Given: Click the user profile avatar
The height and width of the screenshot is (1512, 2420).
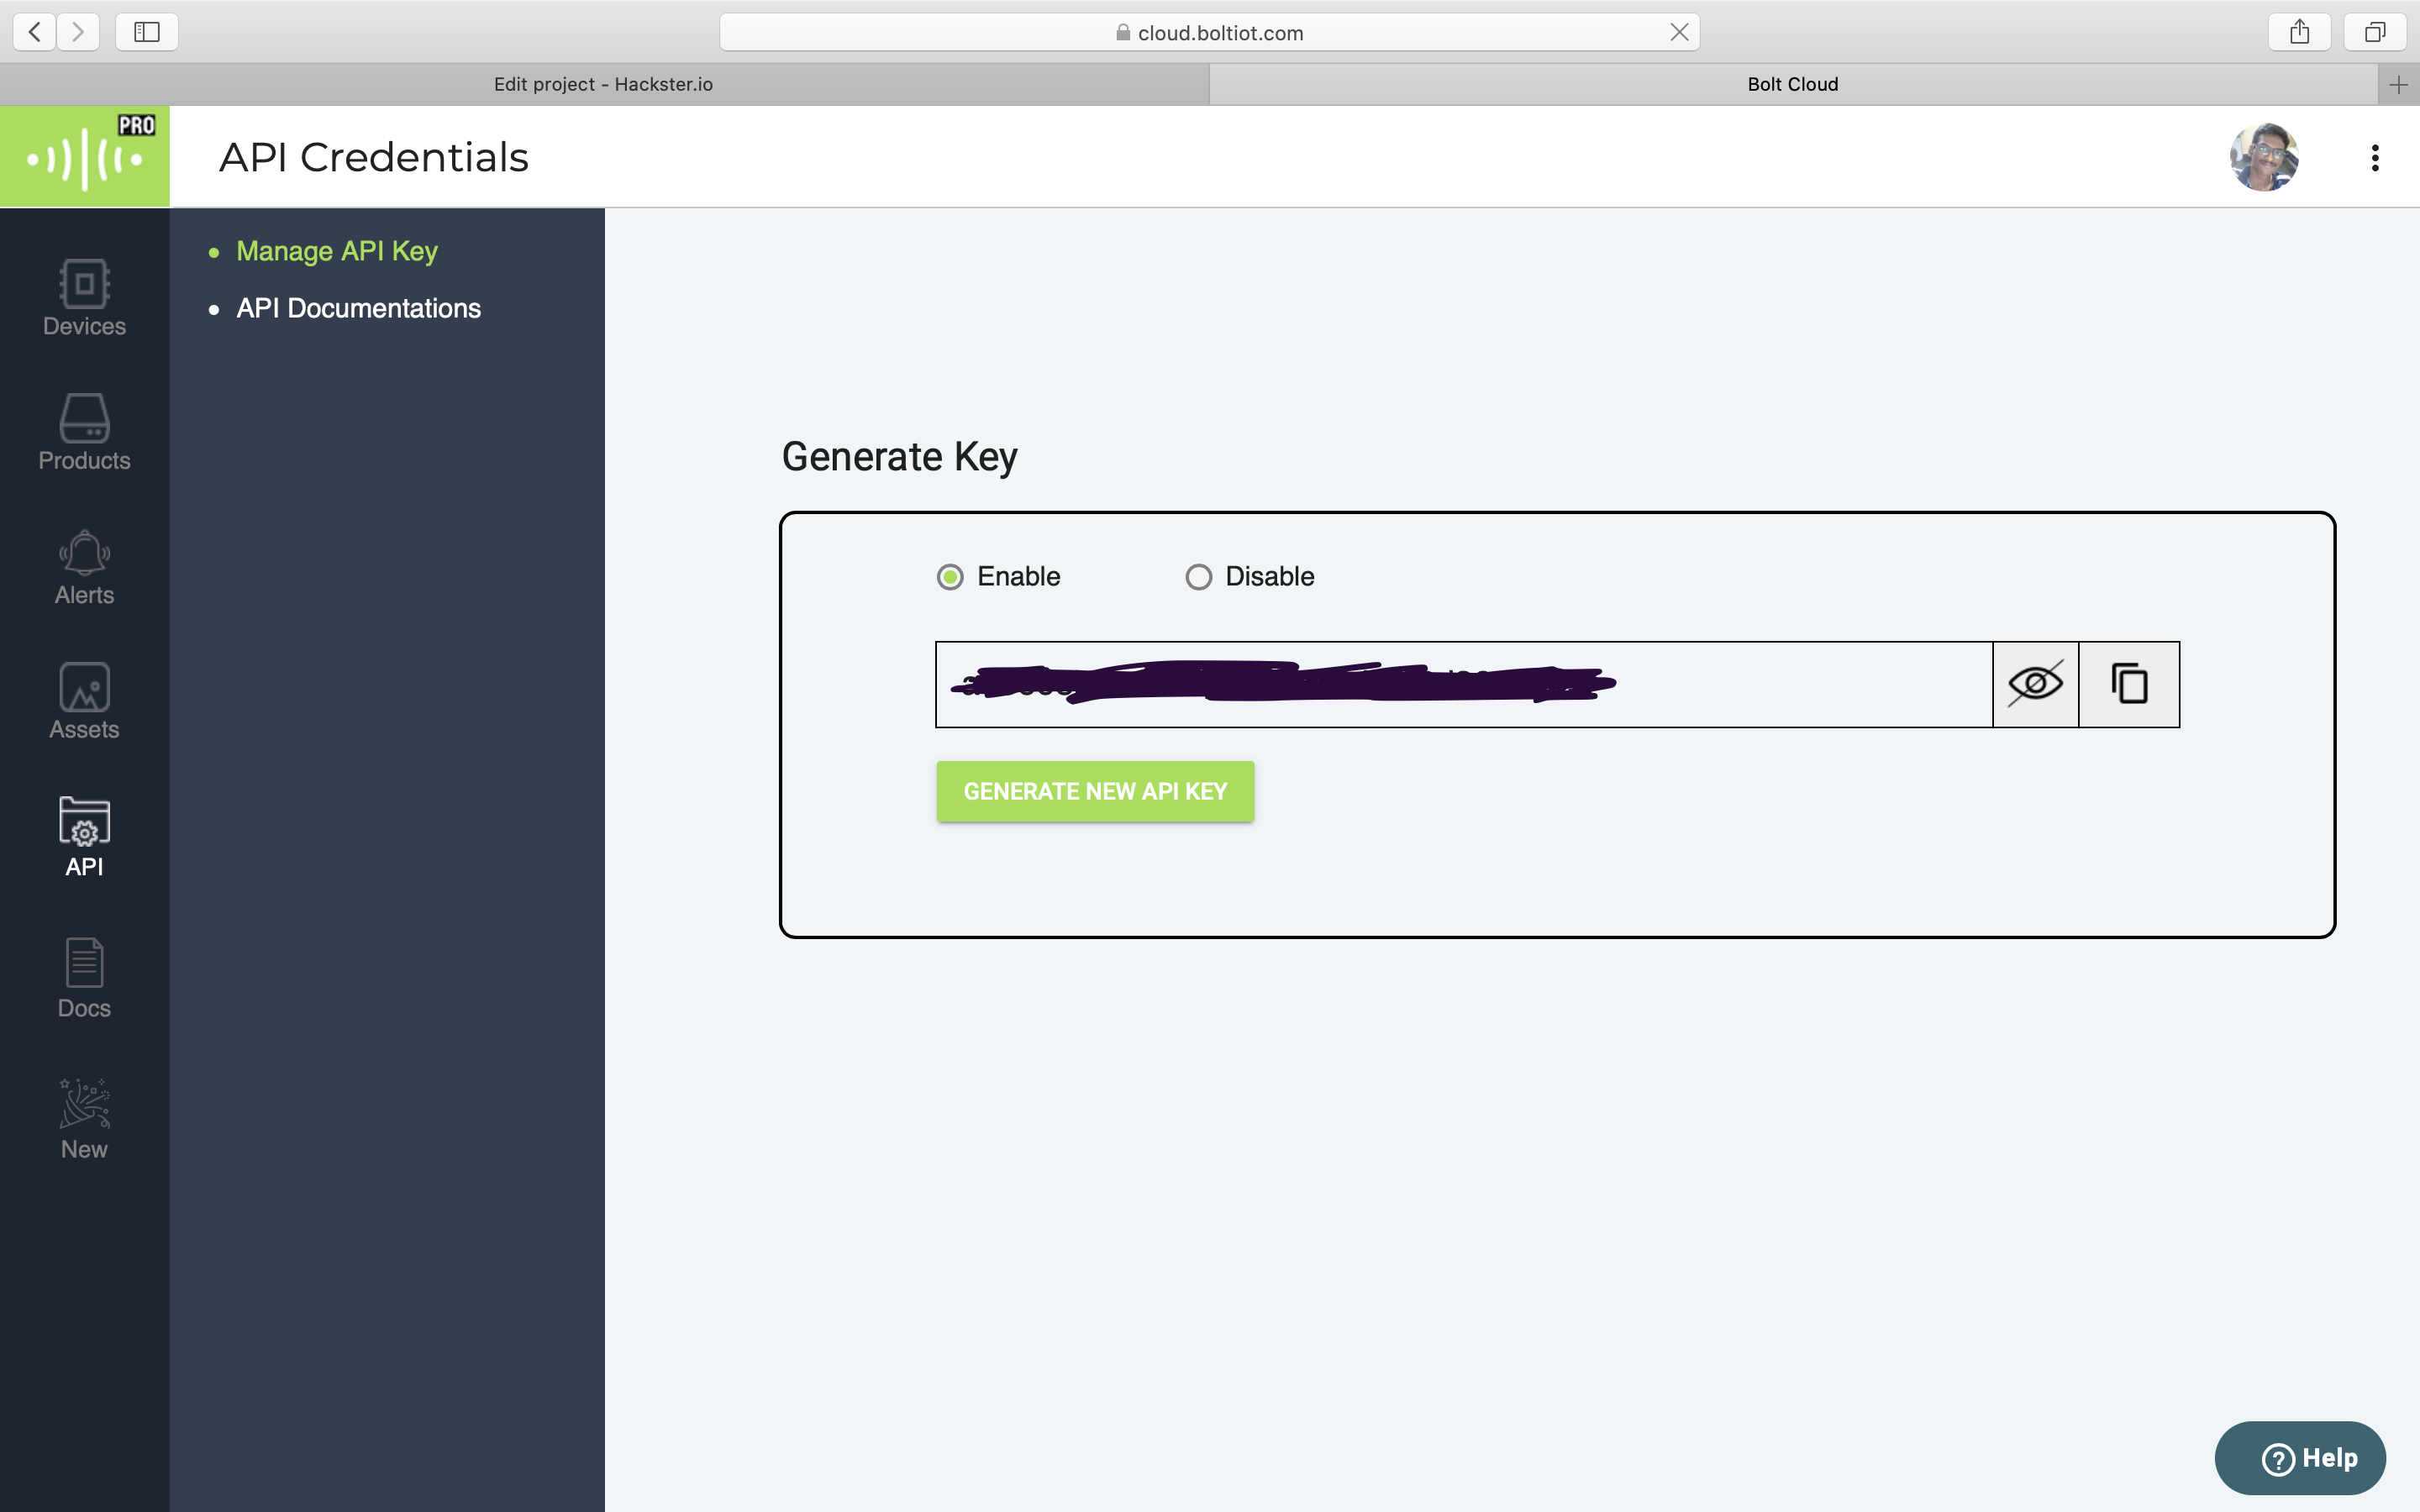Looking at the screenshot, I should point(2263,158).
